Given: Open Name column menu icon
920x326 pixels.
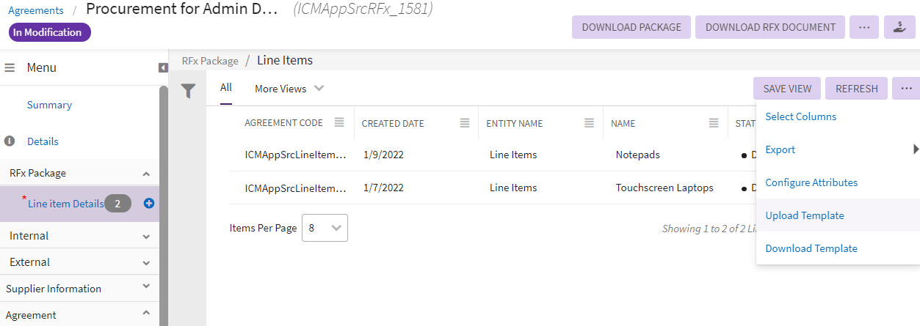Looking at the screenshot, I should [x=714, y=123].
